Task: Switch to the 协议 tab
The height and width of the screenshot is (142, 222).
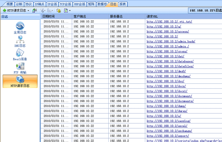Action: (29, 4)
